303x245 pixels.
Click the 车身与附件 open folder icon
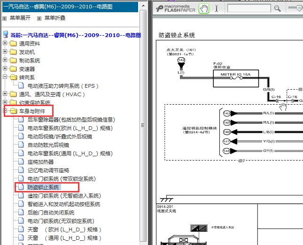pos(13,111)
